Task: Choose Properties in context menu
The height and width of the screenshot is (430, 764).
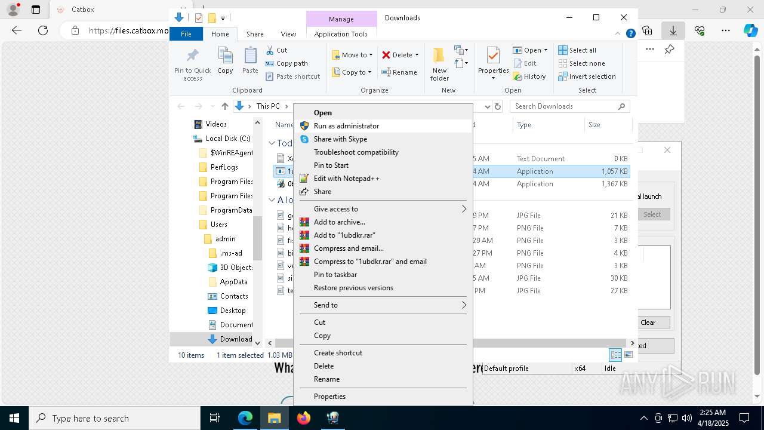Action: click(x=383, y=396)
